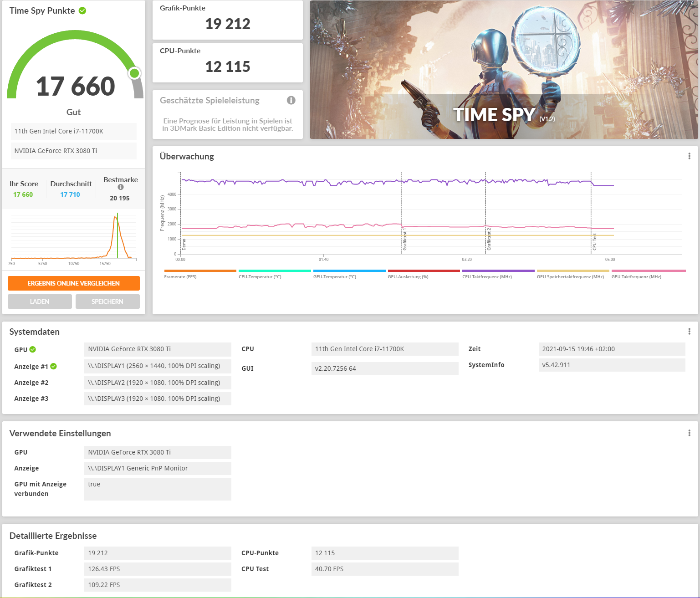Toggle the GPU-Auslastung (%) legend entry

click(424, 274)
